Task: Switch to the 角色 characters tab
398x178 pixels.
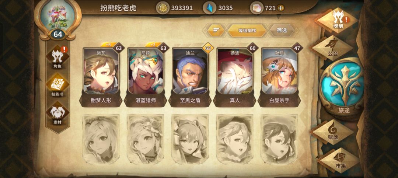Action: tap(57, 58)
